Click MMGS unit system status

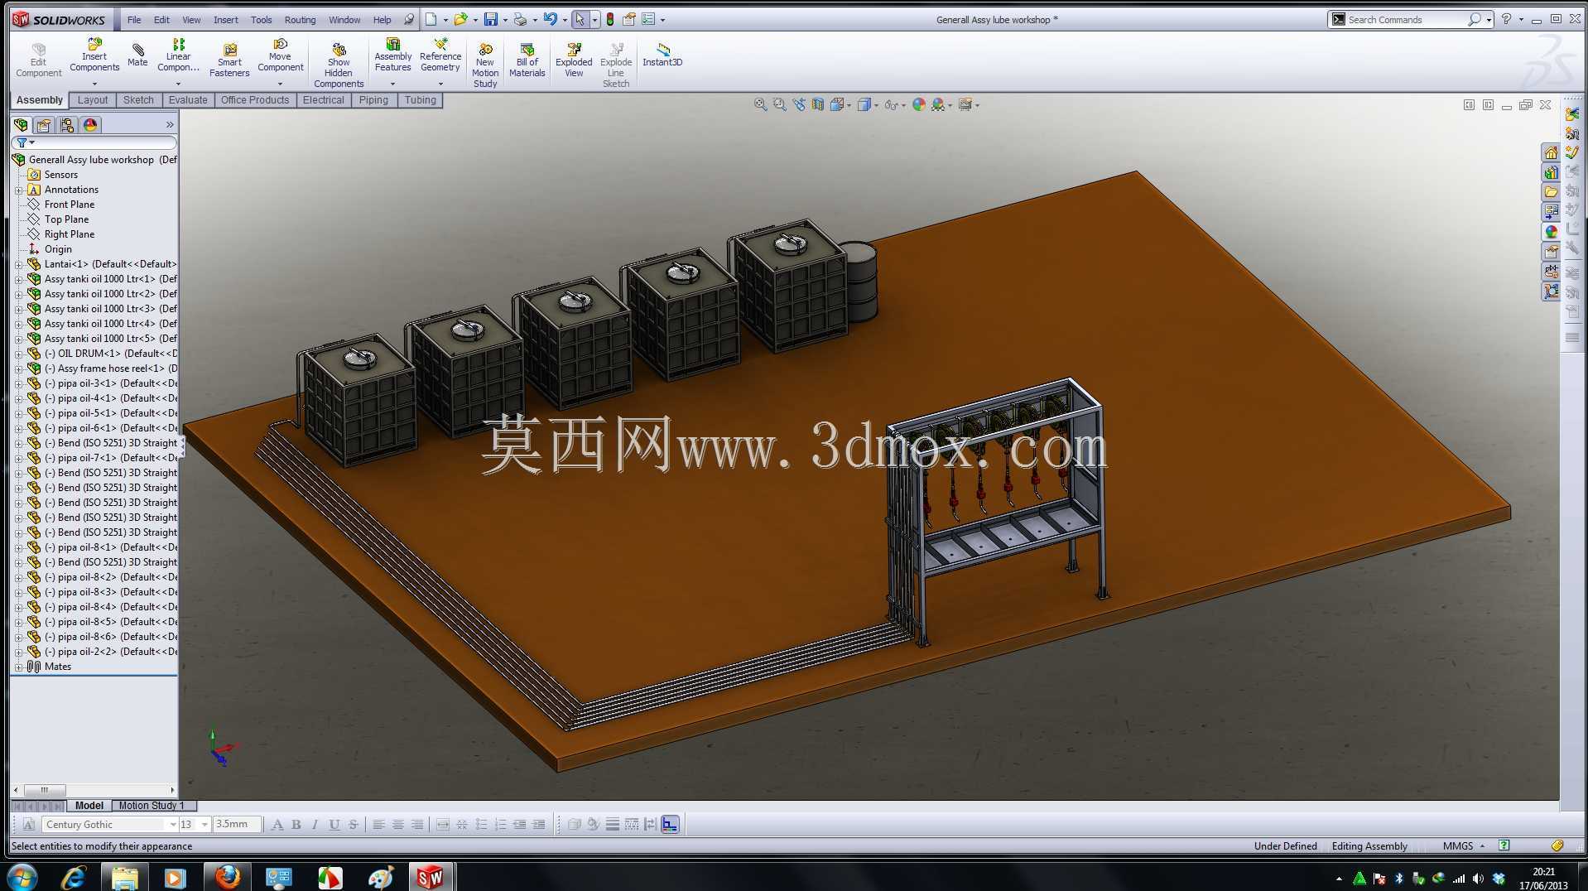coord(1458,846)
